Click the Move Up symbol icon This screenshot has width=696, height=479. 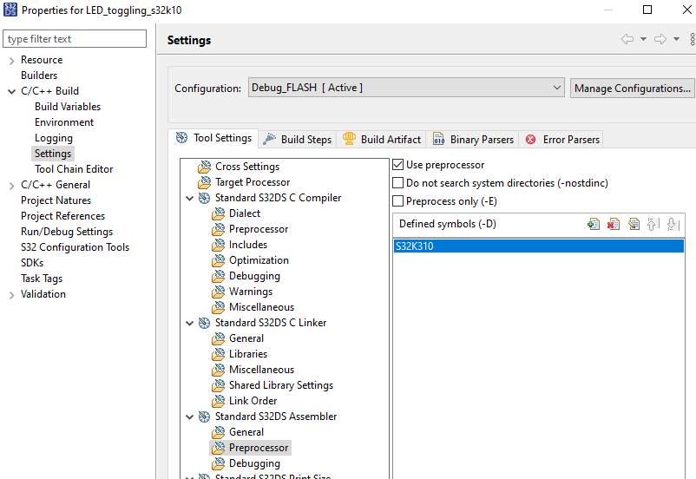pos(653,224)
